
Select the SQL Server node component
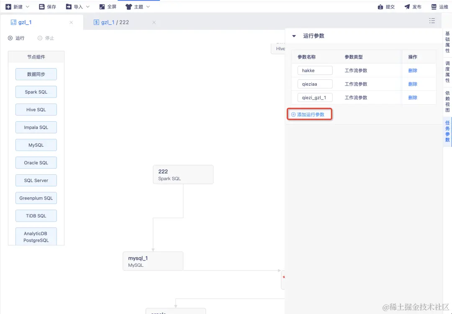36,181
